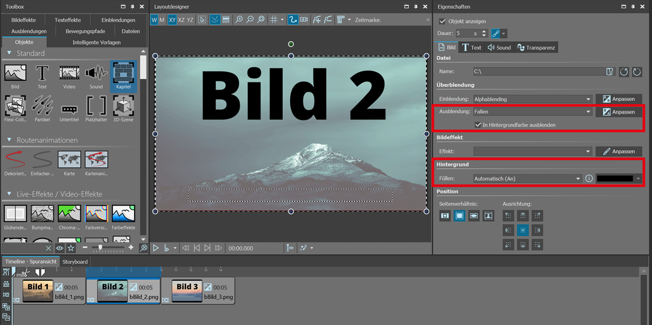Switch to the Storyboard tab
The image size is (652, 325).
click(x=75, y=262)
